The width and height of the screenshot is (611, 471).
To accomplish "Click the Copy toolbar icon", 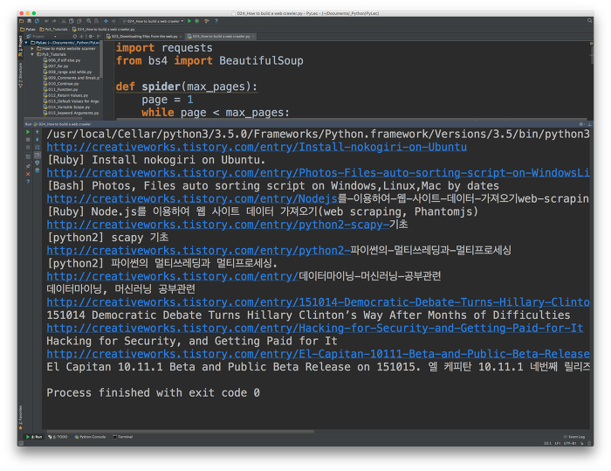I will [x=72, y=21].
